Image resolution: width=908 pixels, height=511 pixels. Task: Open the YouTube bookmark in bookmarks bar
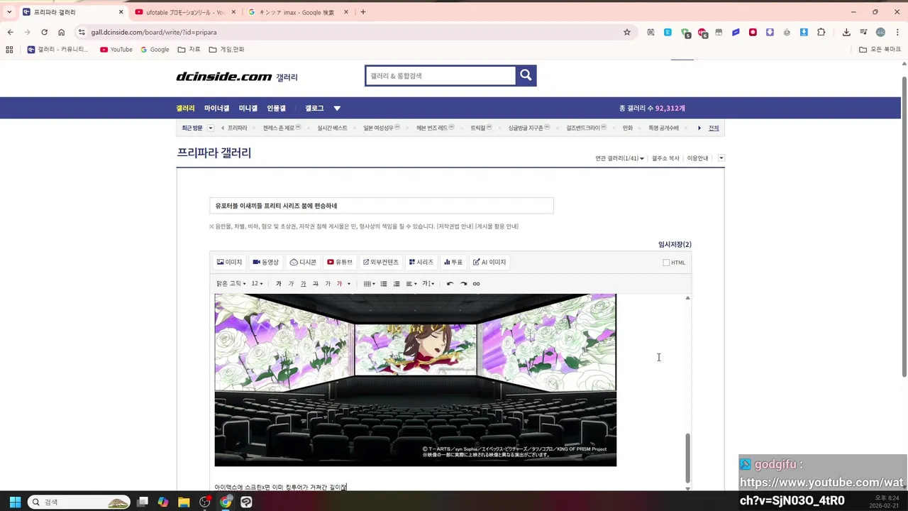[116, 50]
